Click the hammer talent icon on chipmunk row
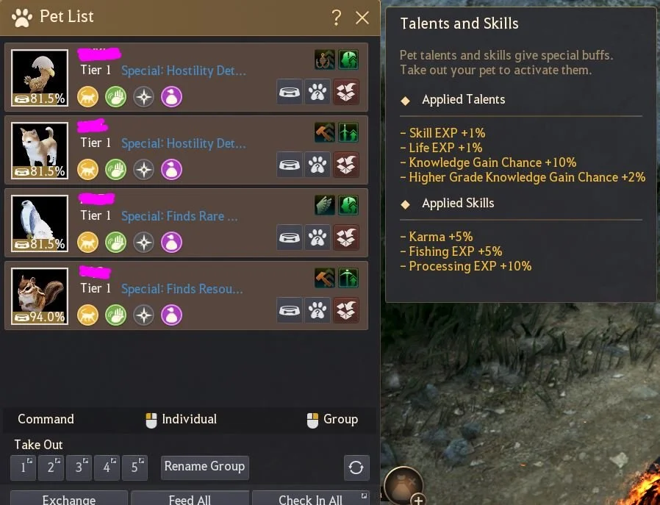 (325, 278)
